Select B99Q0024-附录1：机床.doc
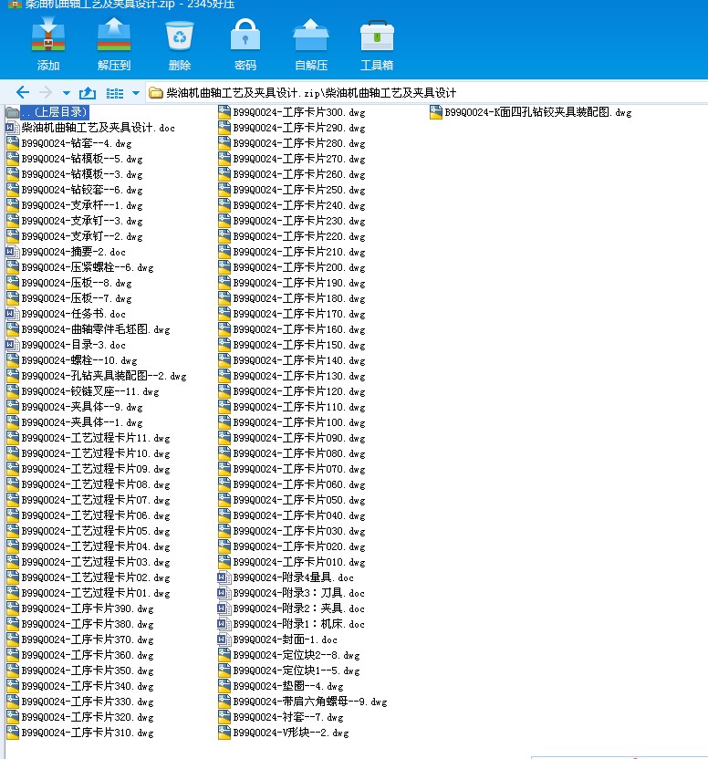The image size is (708, 759). click(x=291, y=623)
